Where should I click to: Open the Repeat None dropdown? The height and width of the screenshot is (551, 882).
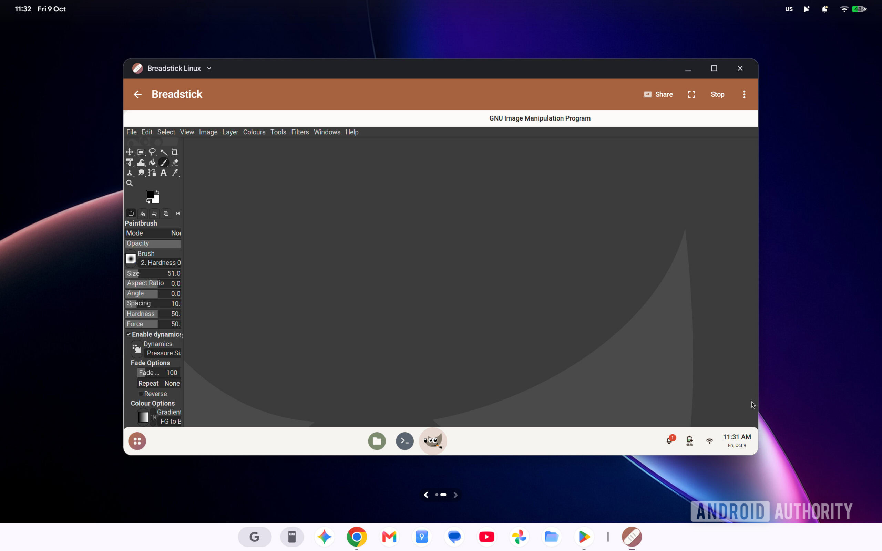click(159, 383)
